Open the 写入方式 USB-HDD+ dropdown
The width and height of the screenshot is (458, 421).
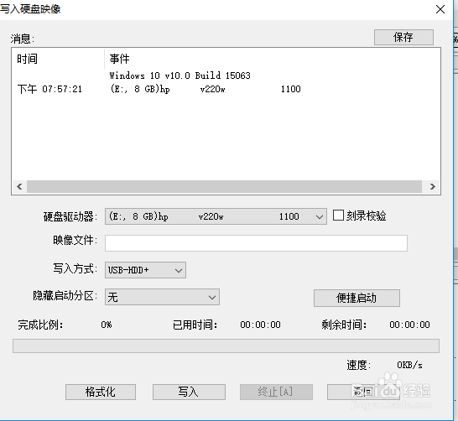tap(145, 270)
